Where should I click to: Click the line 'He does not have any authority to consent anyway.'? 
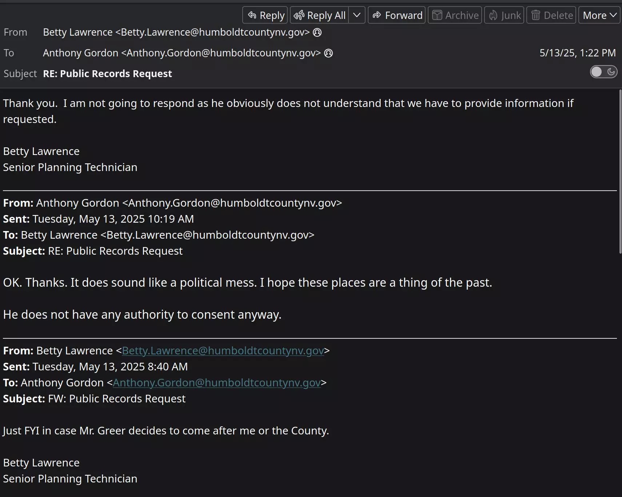(142, 314)
